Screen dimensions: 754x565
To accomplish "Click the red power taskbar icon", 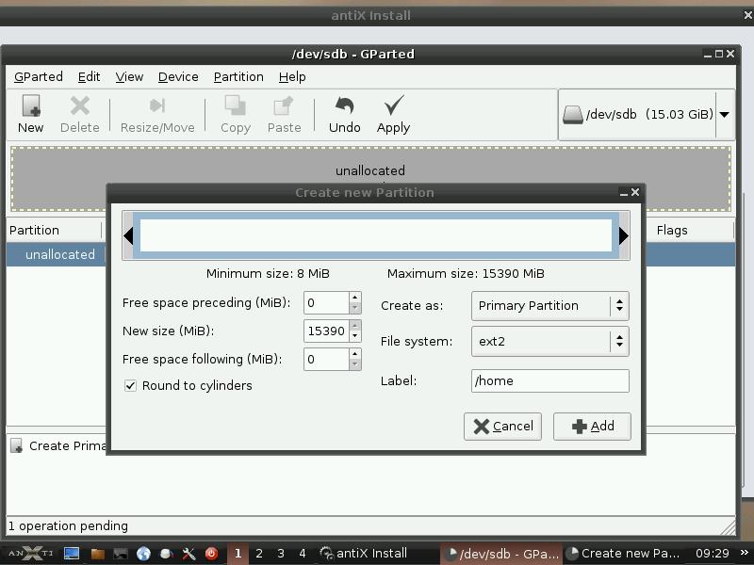I will pyautogui.click(x=211, y=554).
